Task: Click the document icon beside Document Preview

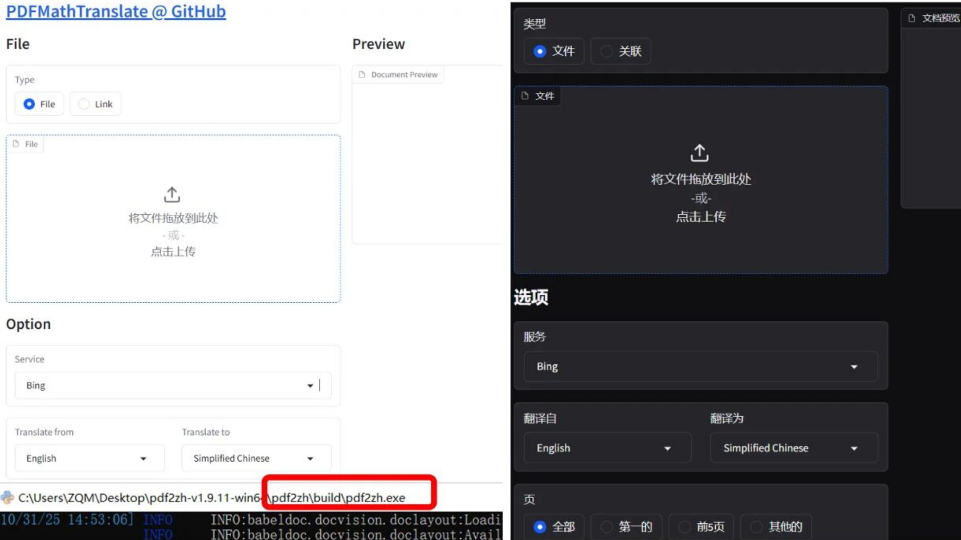Action: pos(363,74)
